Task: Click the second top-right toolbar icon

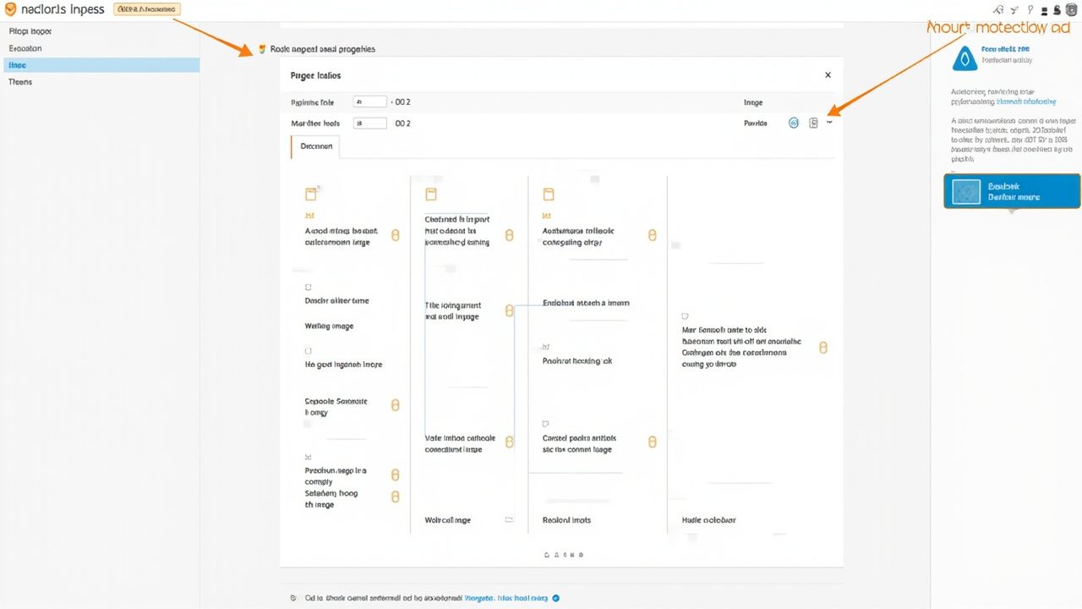Action: (1014, 9)
